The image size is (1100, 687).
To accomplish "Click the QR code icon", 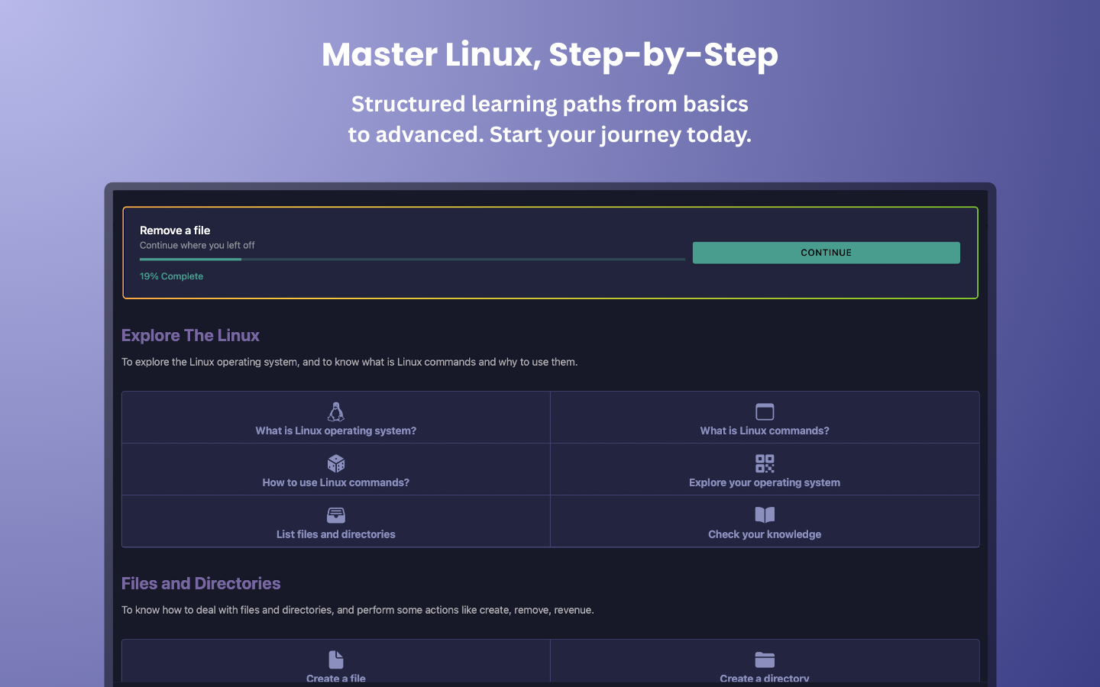I will tap(765, 463).
